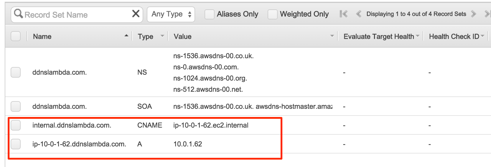The width and height of the screenshot is (491, 167).
Task: Enable the Weighted Only checkbox
Action: point(272,14)
